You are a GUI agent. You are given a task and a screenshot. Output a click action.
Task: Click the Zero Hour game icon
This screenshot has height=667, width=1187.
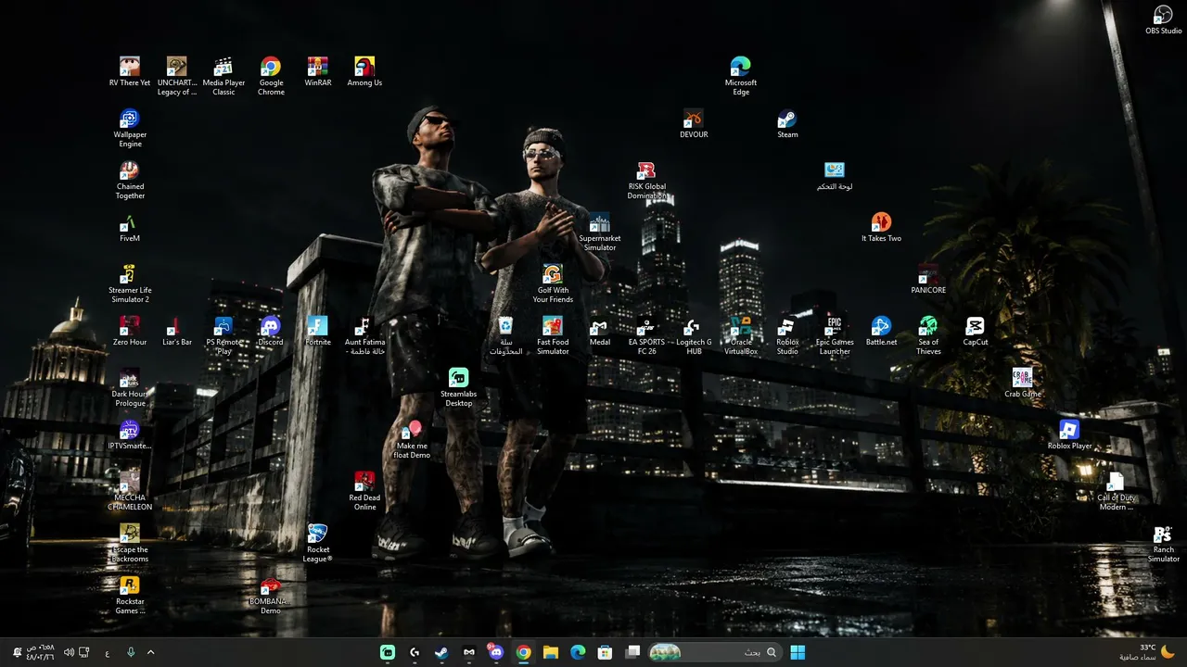[130, 332]
